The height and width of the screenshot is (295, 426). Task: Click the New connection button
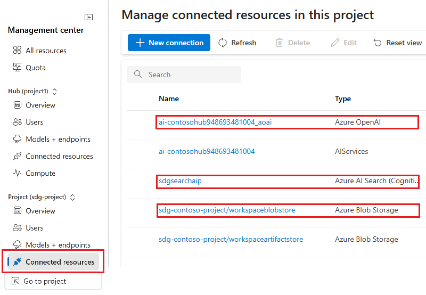click(169, 43)
